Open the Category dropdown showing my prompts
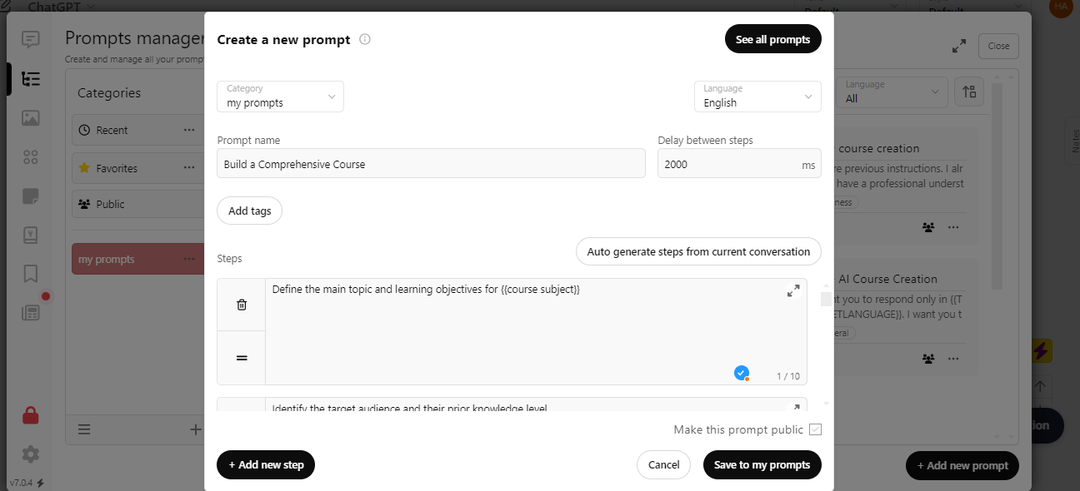The height and width of the screenshot is (491, 1080). (280, 97)
